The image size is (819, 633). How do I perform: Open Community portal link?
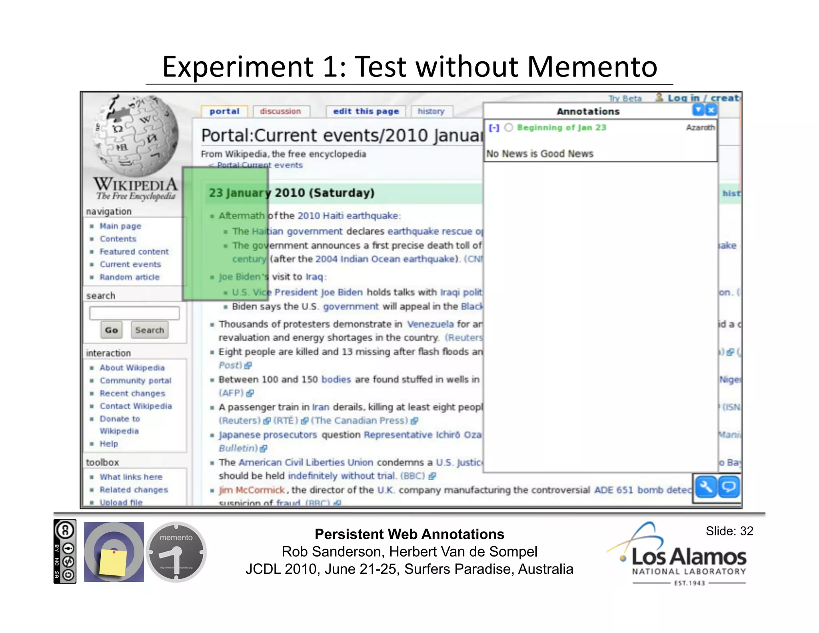tap(136, 381)
